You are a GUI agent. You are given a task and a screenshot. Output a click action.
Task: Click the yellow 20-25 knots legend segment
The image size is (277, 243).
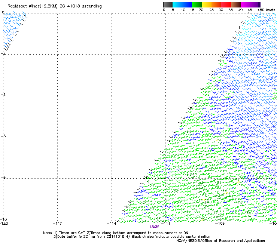207,4
